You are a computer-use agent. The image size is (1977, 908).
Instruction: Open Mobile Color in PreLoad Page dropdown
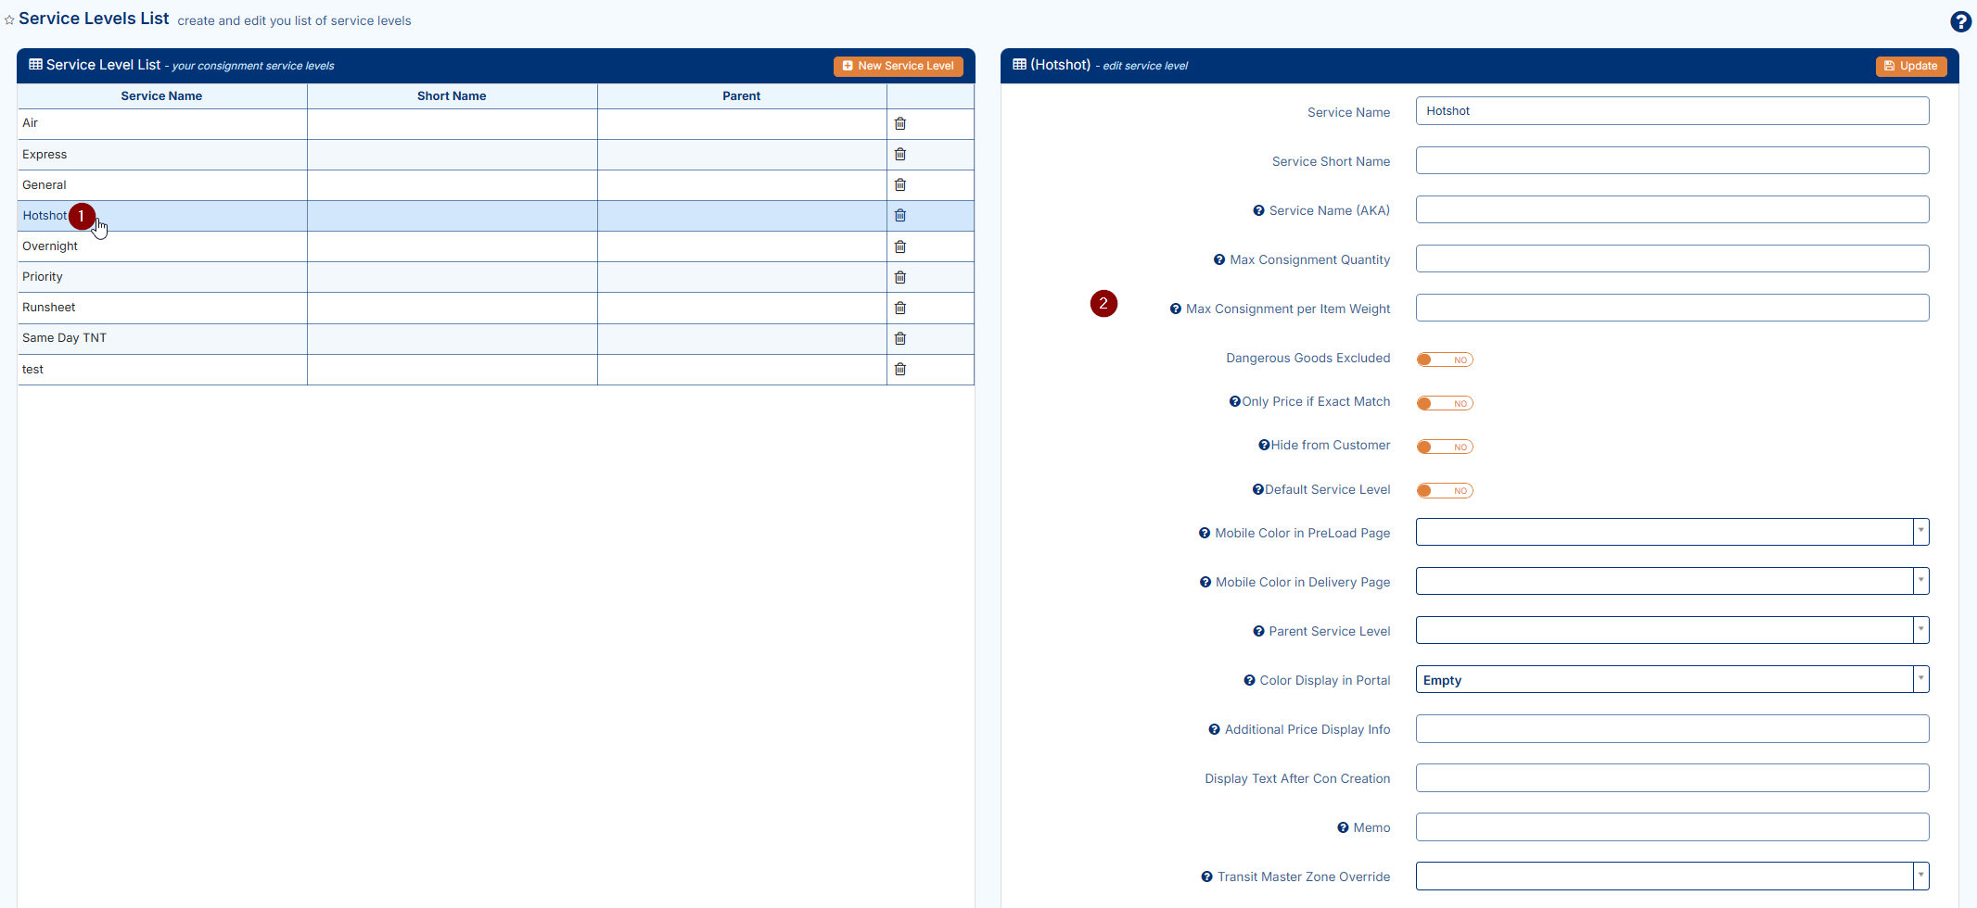coord(1671,532)
